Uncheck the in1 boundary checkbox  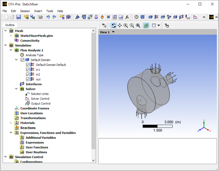28,70
